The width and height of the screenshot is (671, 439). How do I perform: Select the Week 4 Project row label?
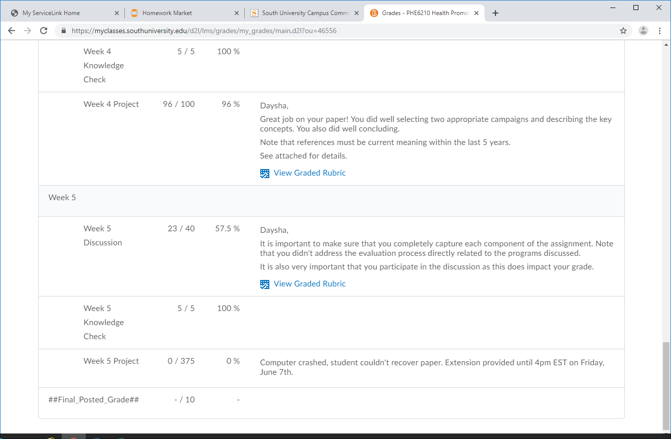[x=111, y=104]
